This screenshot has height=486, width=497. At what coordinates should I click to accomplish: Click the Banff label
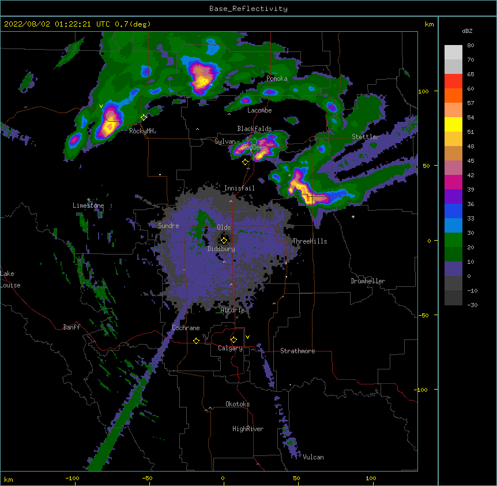point(71,327)
